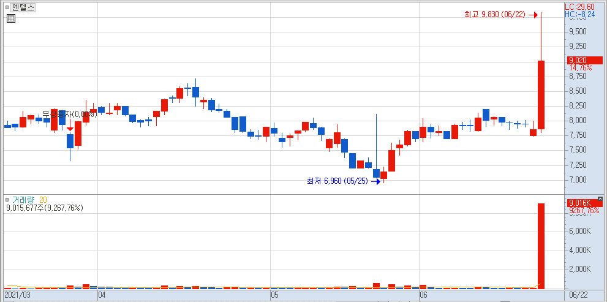Click the blue candle with the long upper wick near 05/25
The width and height of the screenshot is (607, 302).
click(376, 173)
